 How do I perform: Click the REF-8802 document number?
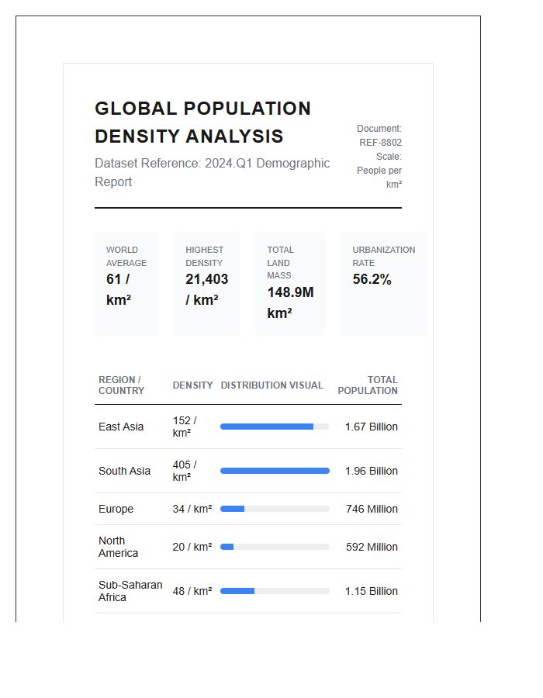(x=381, y=143)
